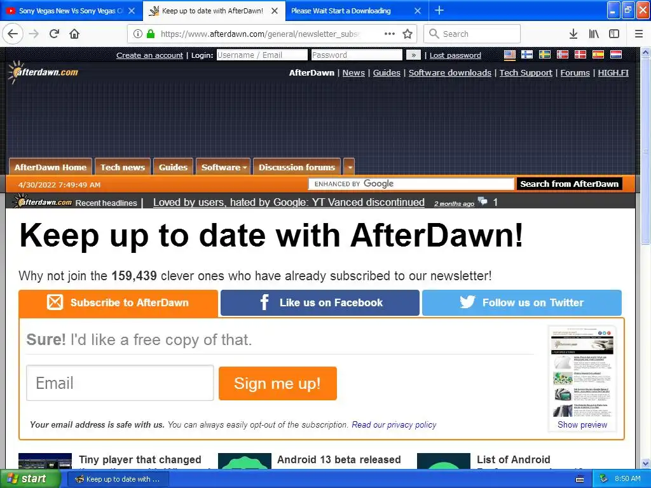
Task: Select Follow us on Twitter tab
Action: pos(521,302)
